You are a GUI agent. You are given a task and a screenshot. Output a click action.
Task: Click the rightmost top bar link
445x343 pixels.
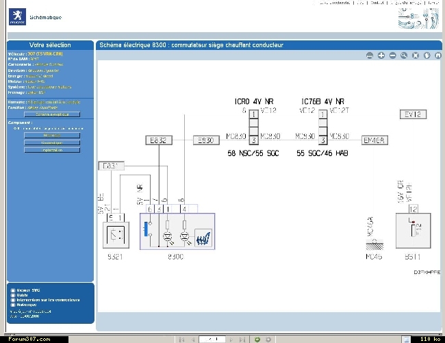[433, 3]
